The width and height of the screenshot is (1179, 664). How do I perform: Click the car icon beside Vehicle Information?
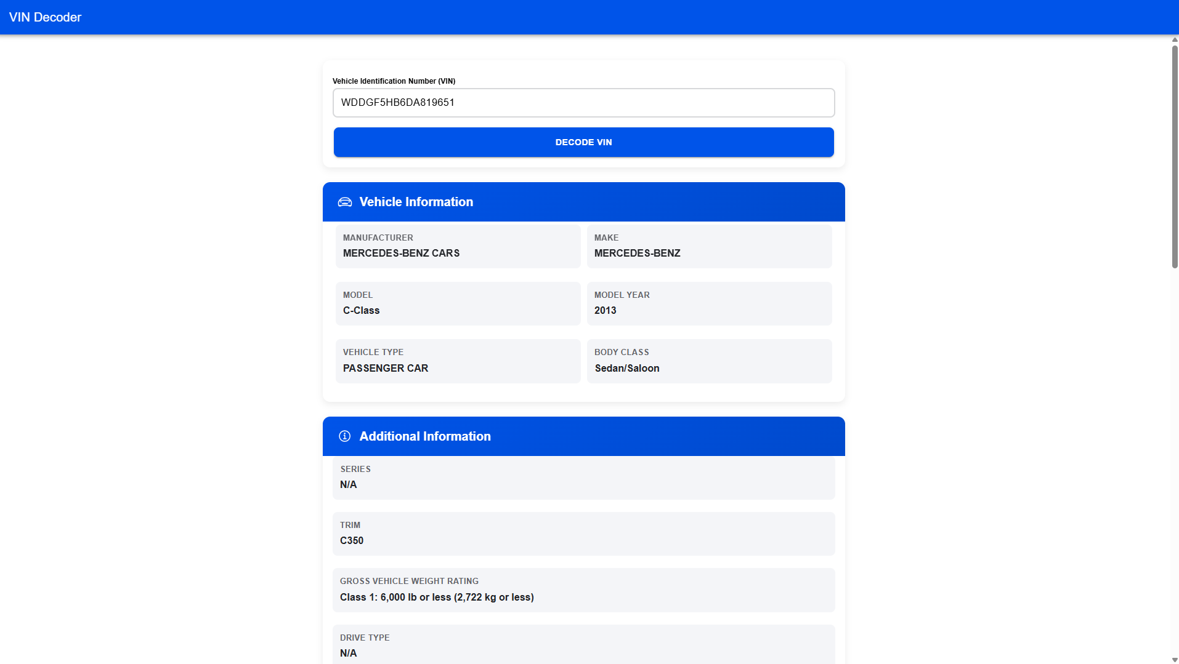point(344,202)
